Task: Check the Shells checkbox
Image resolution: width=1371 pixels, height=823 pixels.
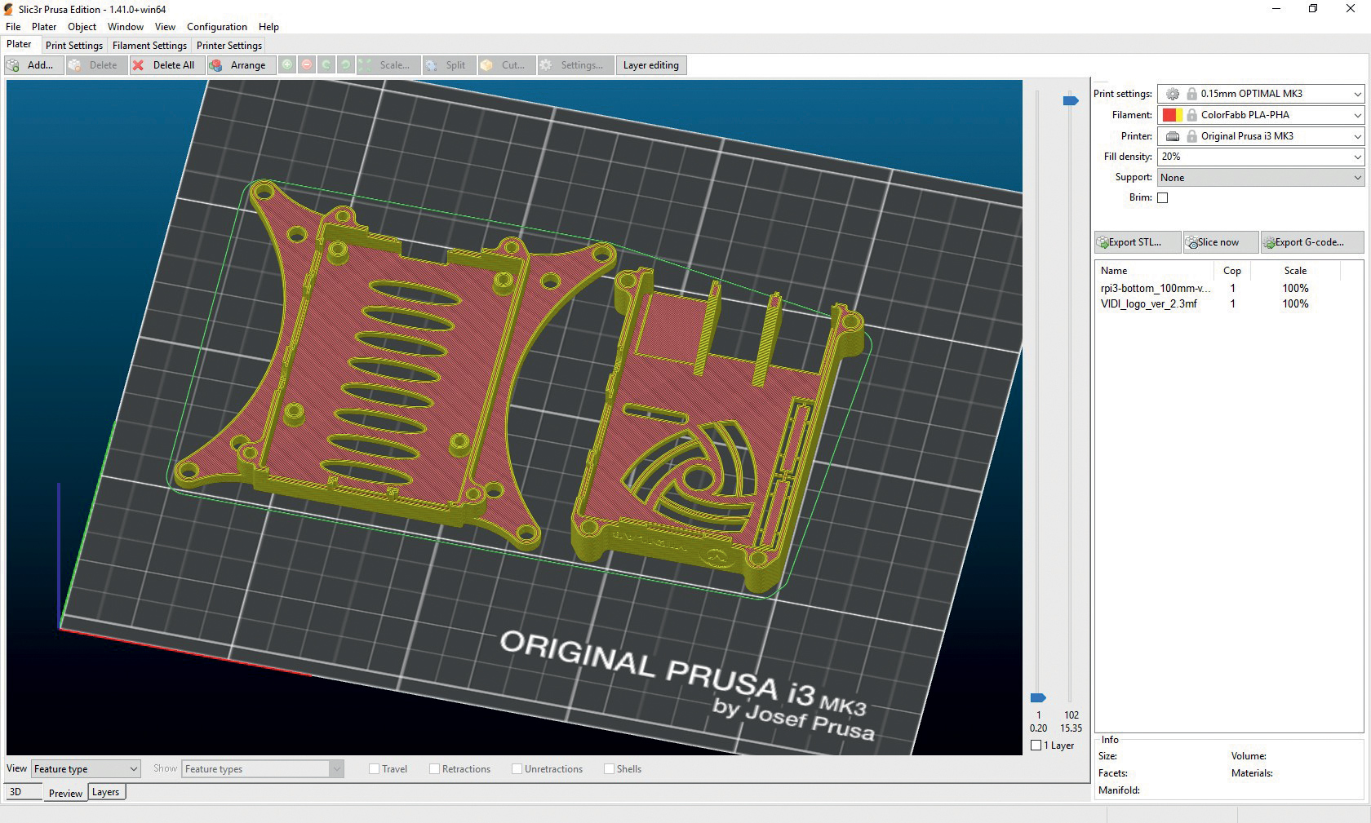Action: [610, 769]
